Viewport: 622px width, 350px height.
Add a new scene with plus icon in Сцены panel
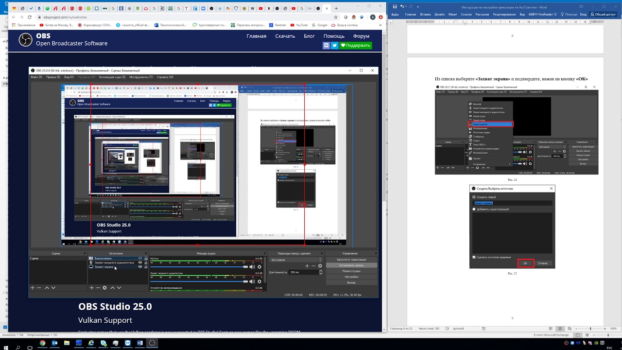tap(33, 288)
